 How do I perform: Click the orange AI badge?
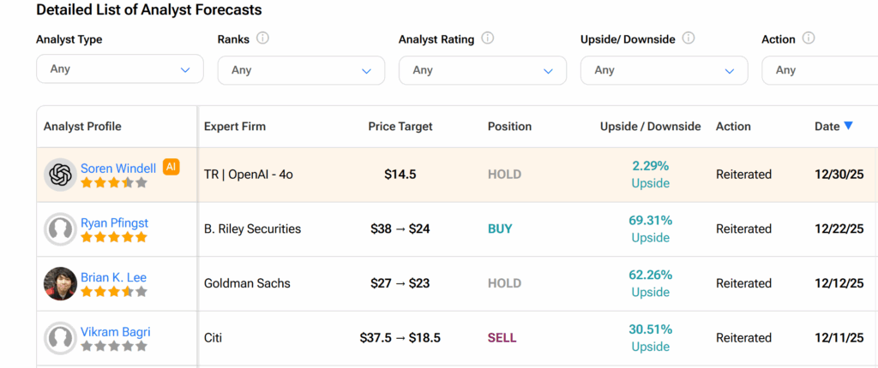(x=171, y=167)
